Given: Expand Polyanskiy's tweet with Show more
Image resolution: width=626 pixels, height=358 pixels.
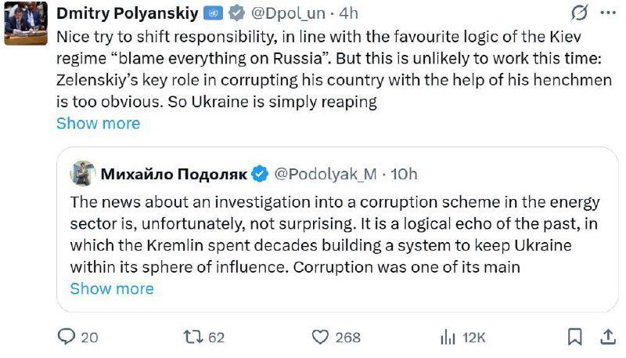Looking at the screenshot, I should tap(98, 123).
